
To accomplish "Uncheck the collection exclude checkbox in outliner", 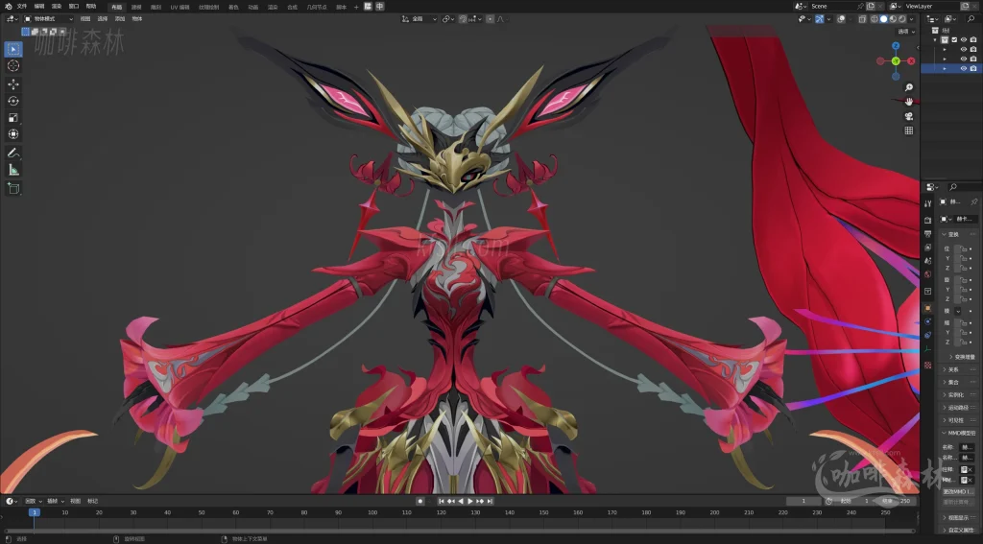I will [x=954, y=39].
